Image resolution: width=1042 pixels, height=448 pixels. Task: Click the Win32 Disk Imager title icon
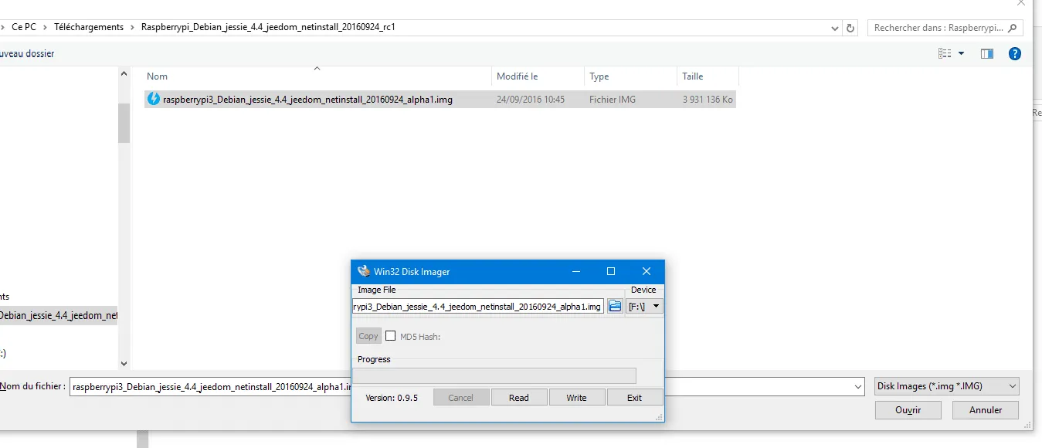(x=364, y=271)
